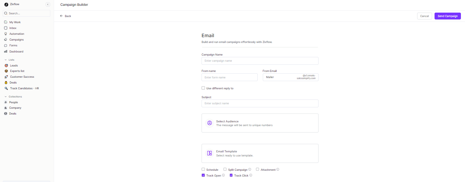Click the Campaign Name input field
465x182 pixels.
(x=260, y=61)
